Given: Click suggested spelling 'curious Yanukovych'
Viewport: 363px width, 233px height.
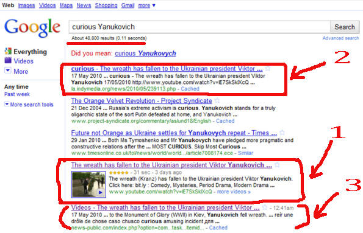Looking at the screenshot, I should pyautogui.click(x=145, y=54).
